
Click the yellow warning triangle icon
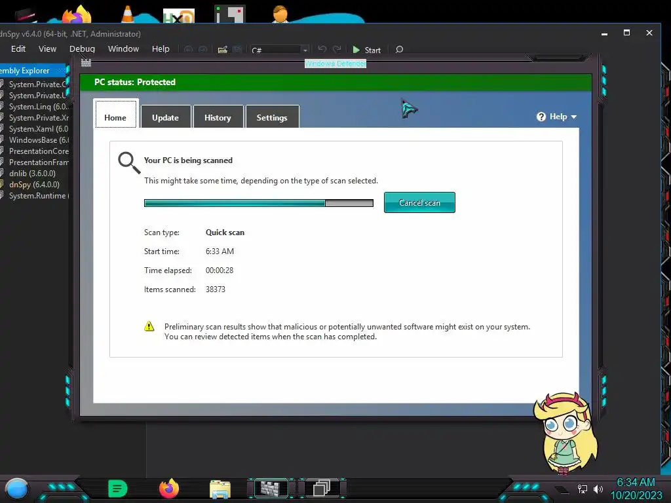(x=149, y=326)
